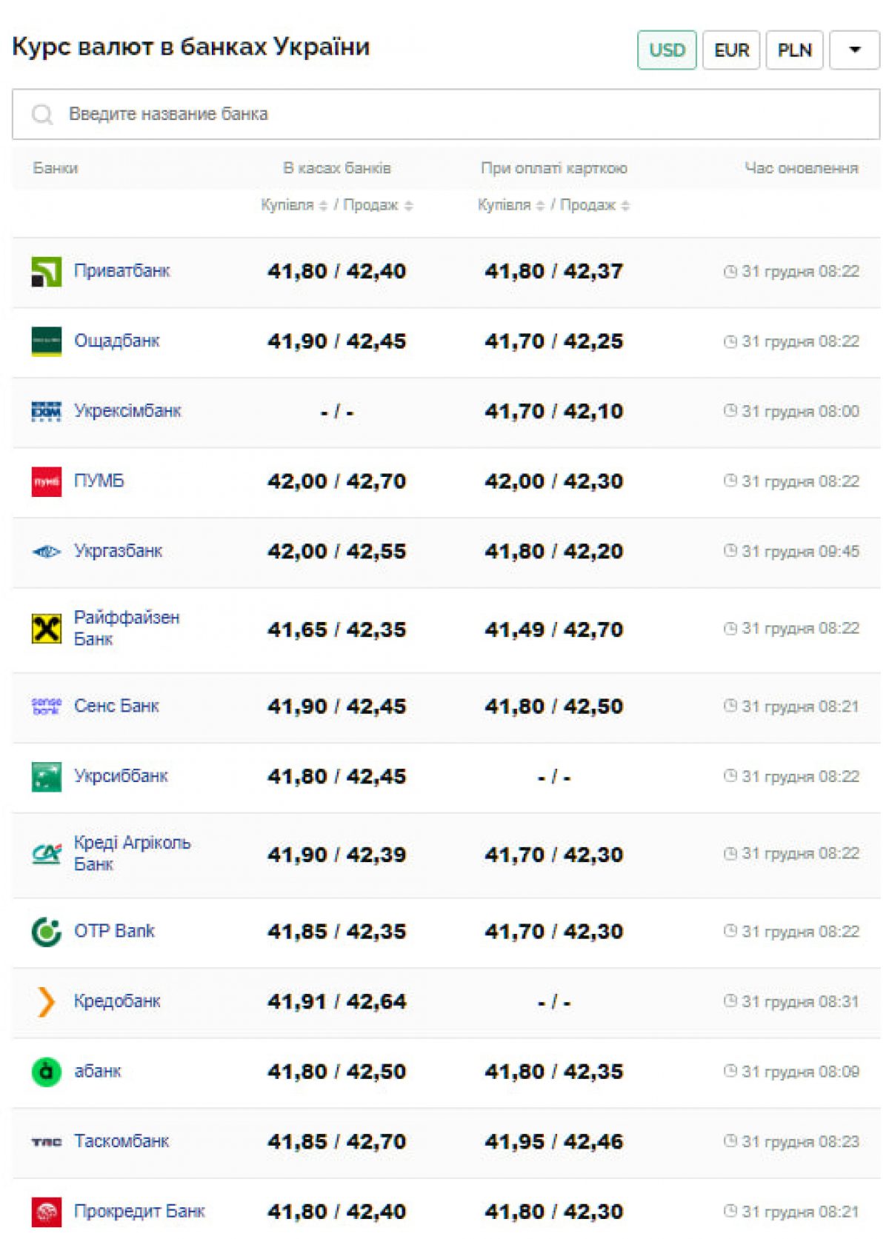Click the Raiffeisen yellow logo icon

pyautogui.click(x=46, y=629)
